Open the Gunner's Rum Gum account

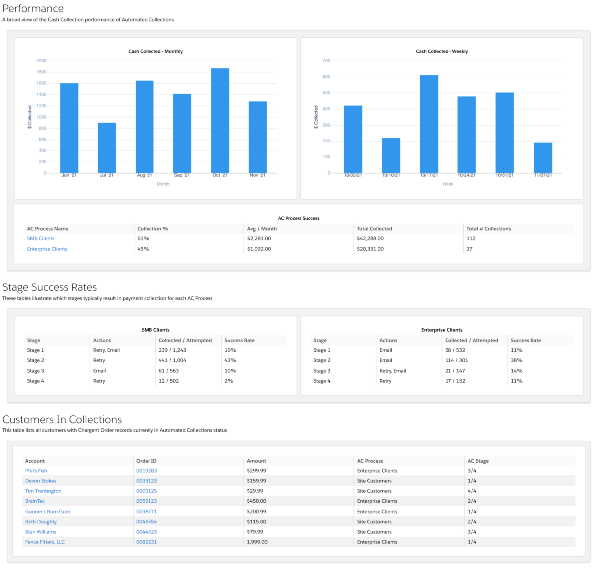[x=47, y=511]
